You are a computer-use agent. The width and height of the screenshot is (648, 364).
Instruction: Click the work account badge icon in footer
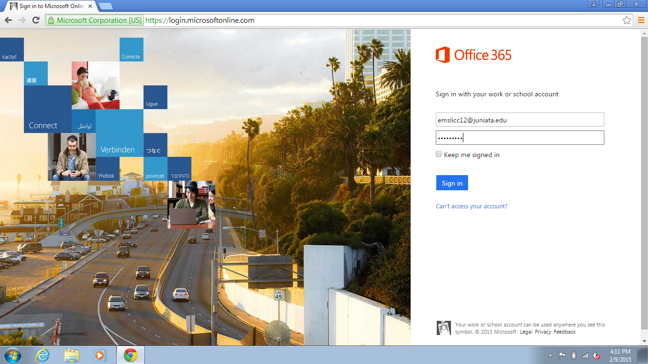click(443, 328)
